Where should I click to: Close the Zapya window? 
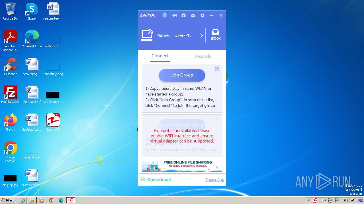221,15
